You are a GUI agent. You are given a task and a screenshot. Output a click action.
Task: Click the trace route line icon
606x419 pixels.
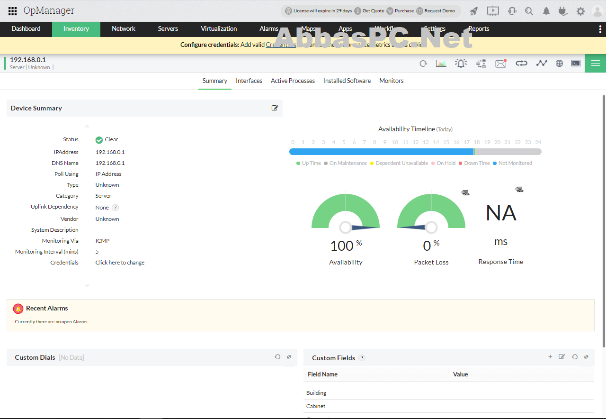542,63
